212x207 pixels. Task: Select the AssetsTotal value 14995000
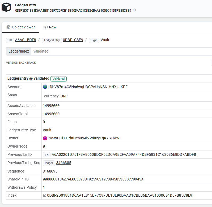coord(51,114)
